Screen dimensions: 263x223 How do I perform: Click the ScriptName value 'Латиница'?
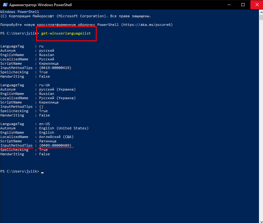pos(48,141)
